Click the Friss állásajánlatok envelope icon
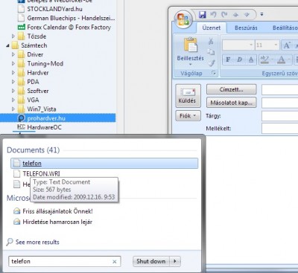 pyautogui.click(x=16, y=211)
